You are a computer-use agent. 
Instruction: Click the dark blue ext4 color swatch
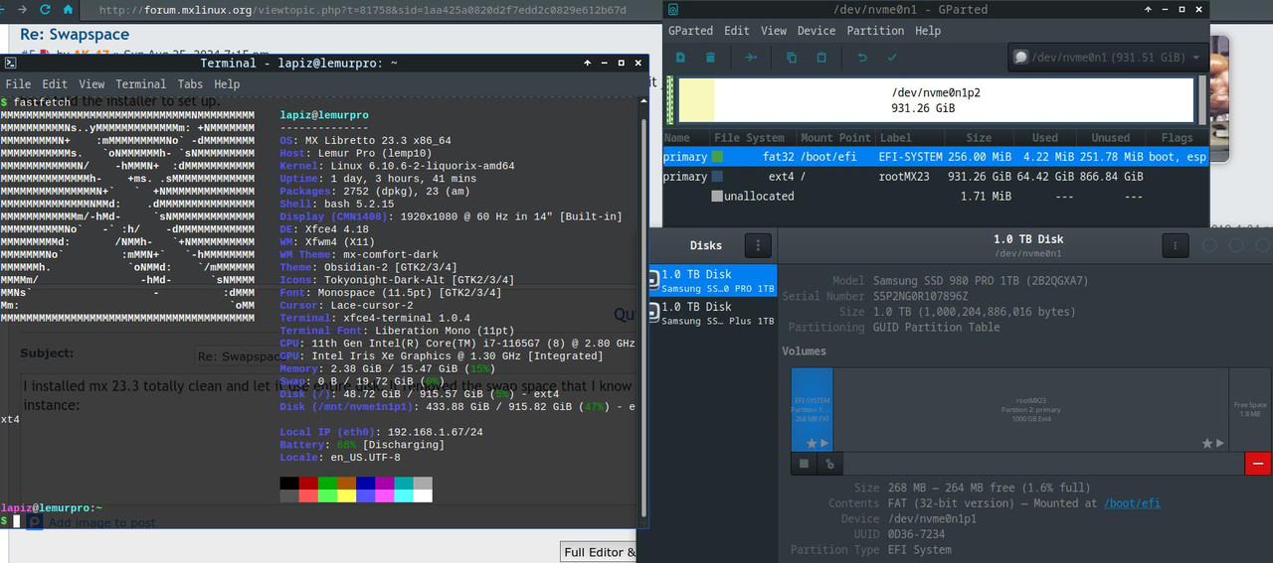[717, 176]
